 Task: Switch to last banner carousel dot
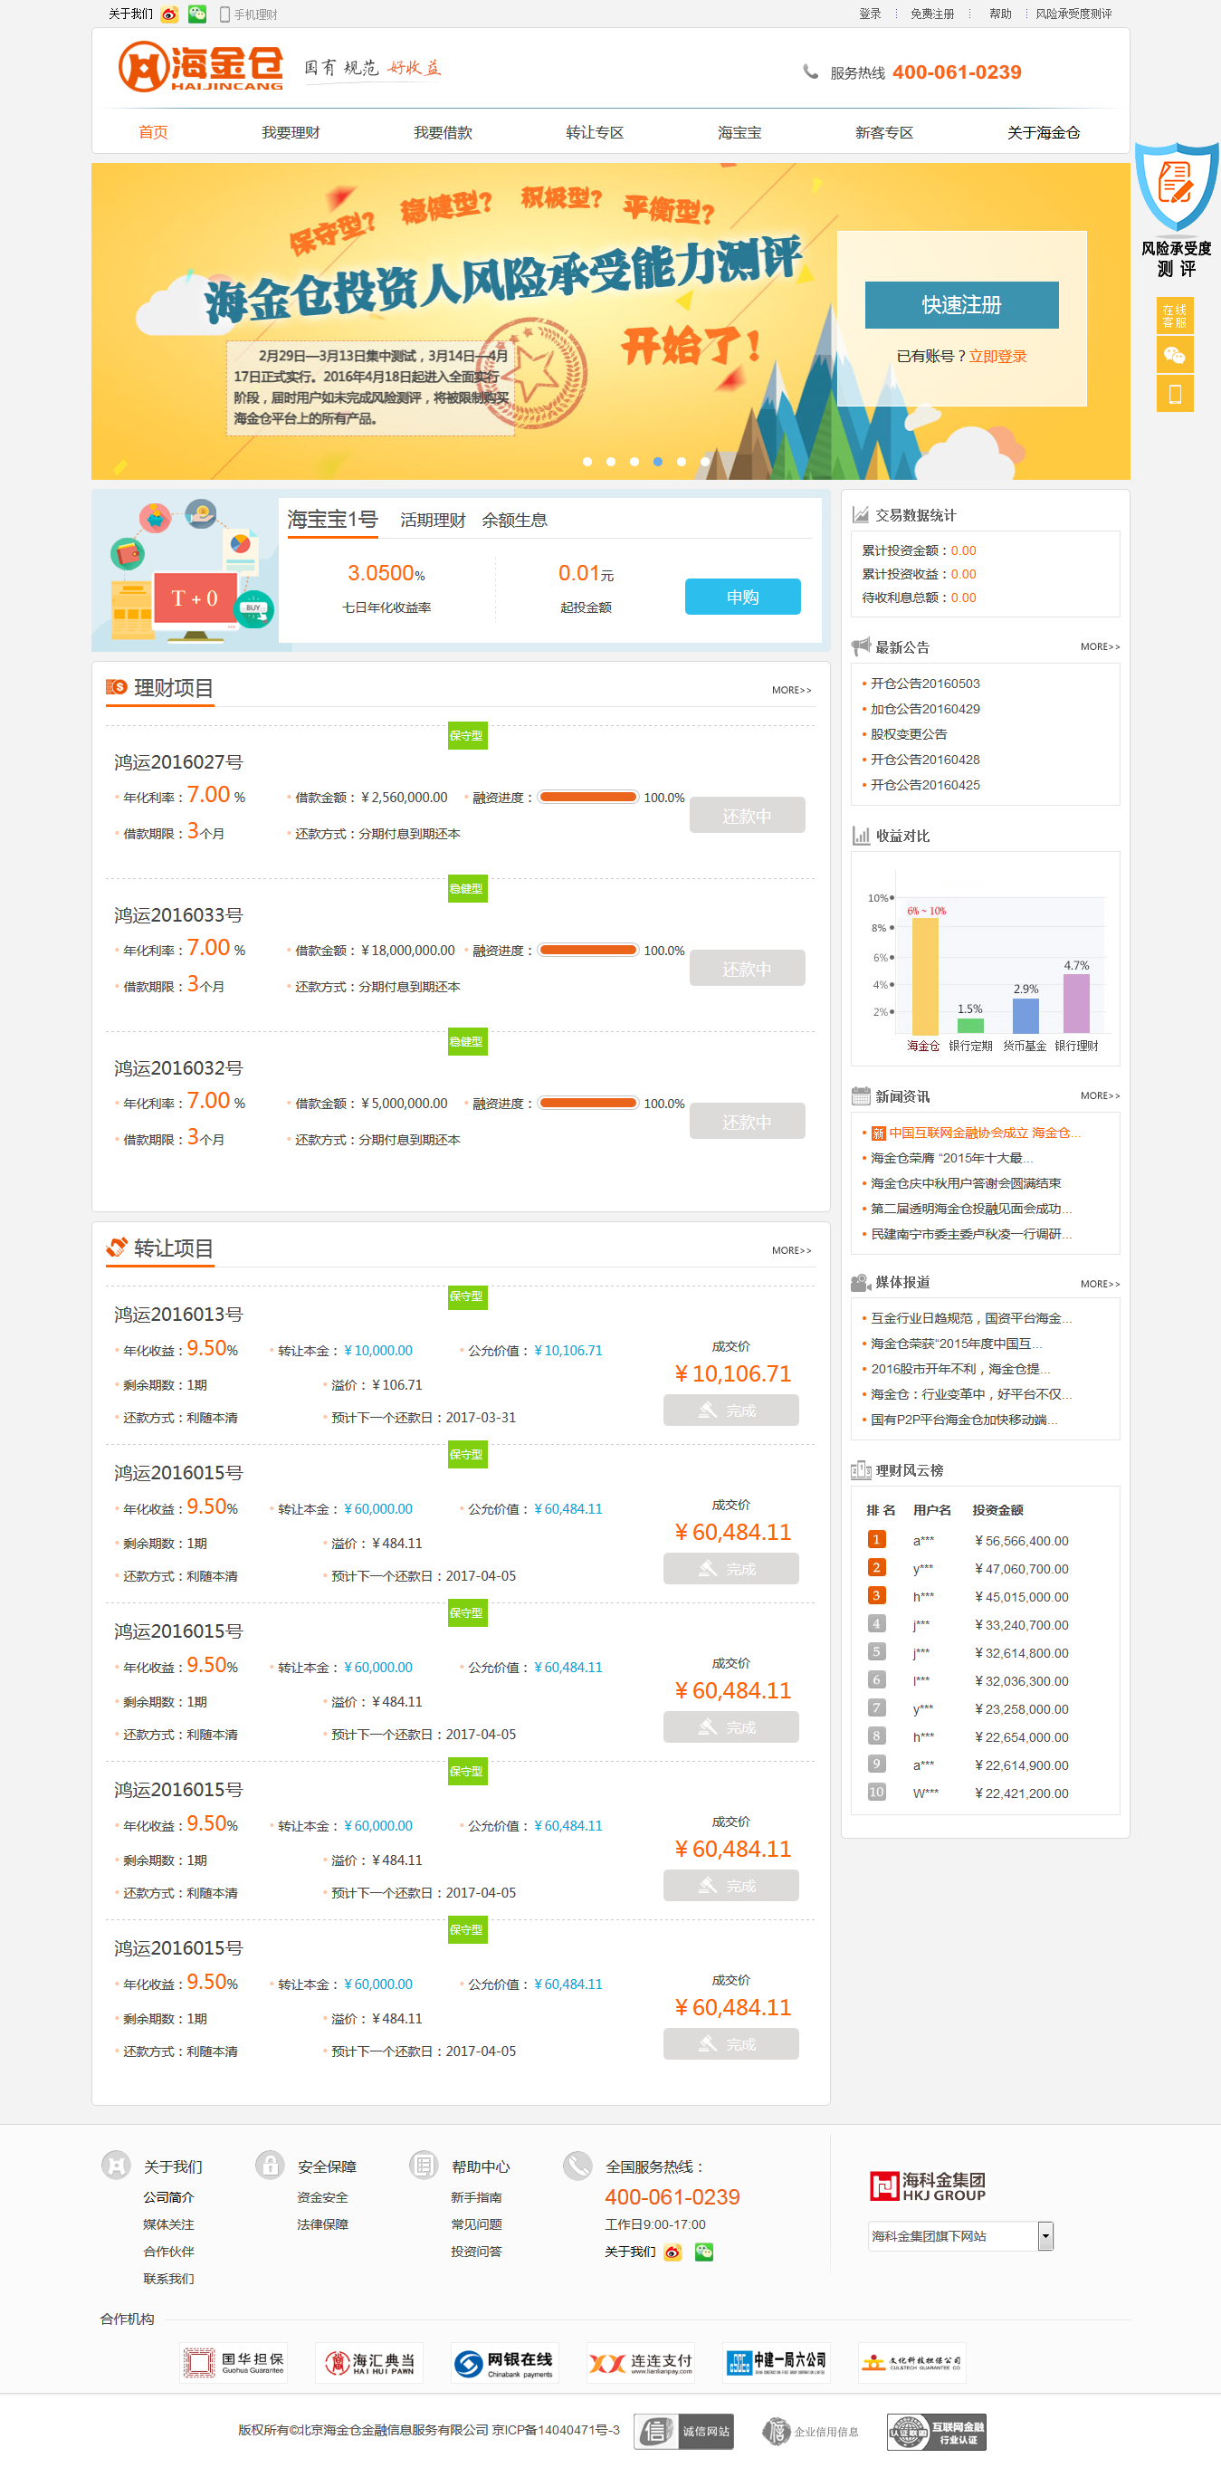tap(705, 462)
